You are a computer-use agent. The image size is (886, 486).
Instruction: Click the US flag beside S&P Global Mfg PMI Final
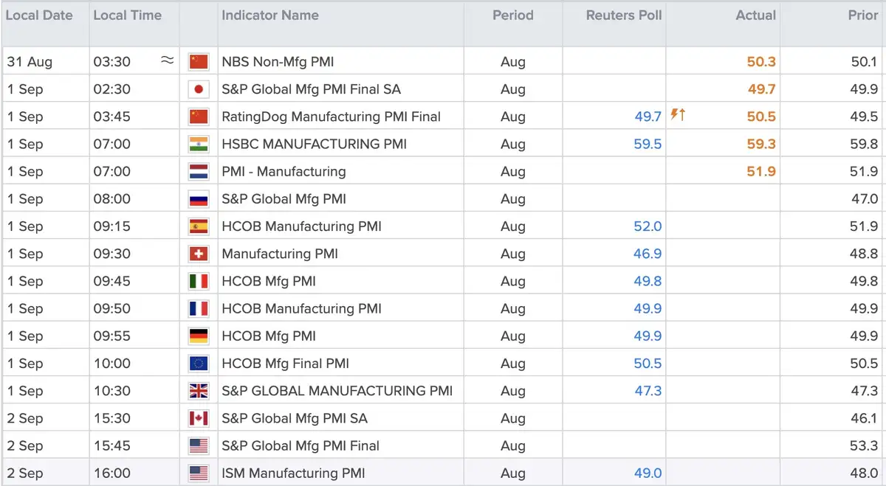[x=199, y=445]
